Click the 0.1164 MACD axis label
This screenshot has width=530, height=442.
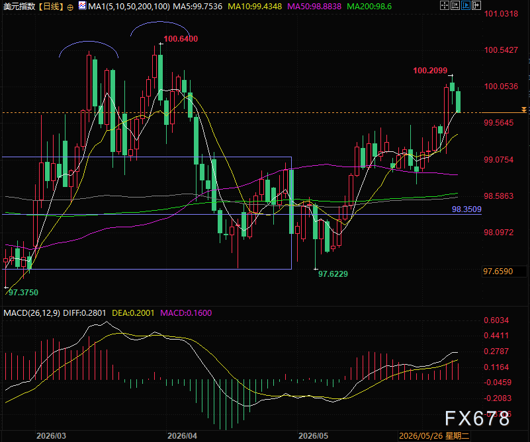(496, 367)
